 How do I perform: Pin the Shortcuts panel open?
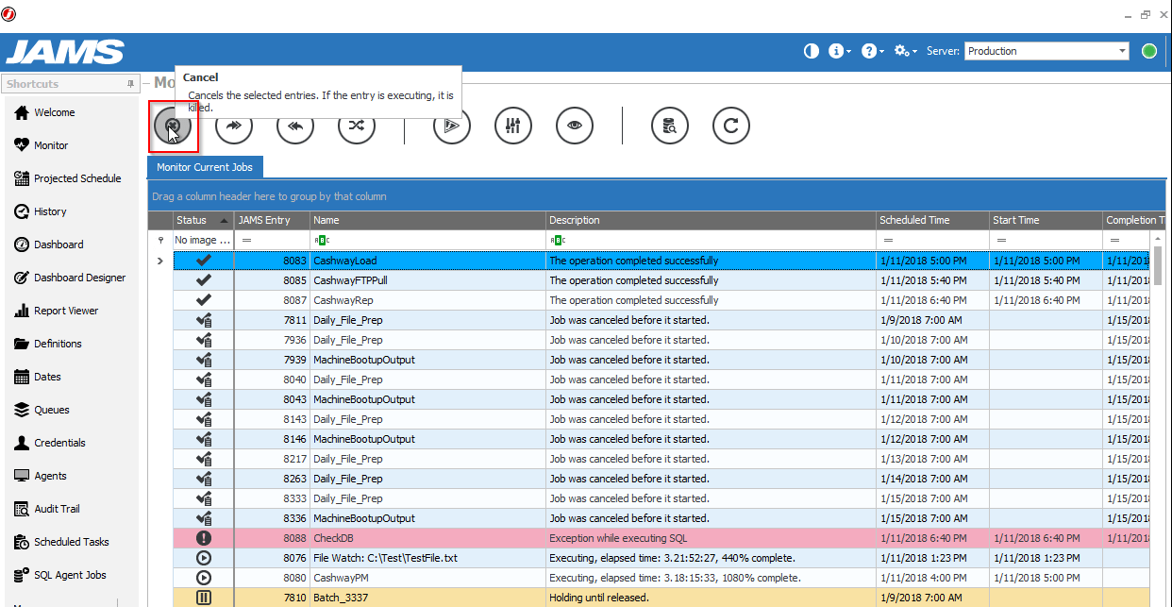(129, 83)
